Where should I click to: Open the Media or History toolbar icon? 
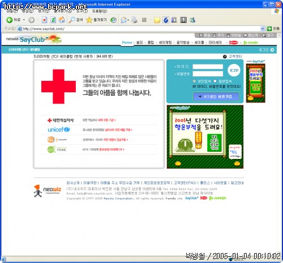(113, 20)
